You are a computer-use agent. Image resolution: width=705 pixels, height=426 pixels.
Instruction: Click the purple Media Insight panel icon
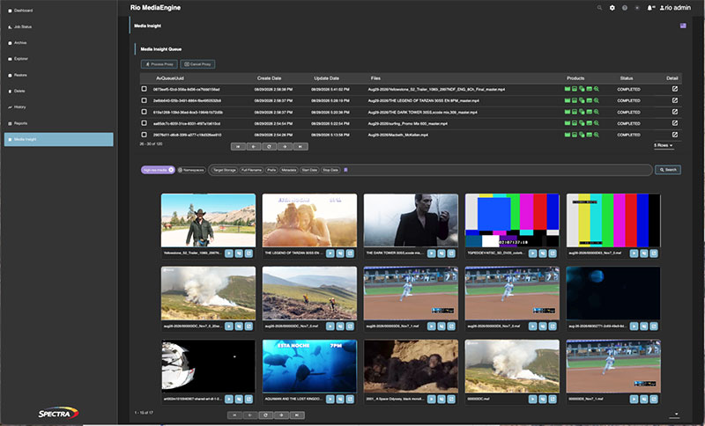(683, 26)
